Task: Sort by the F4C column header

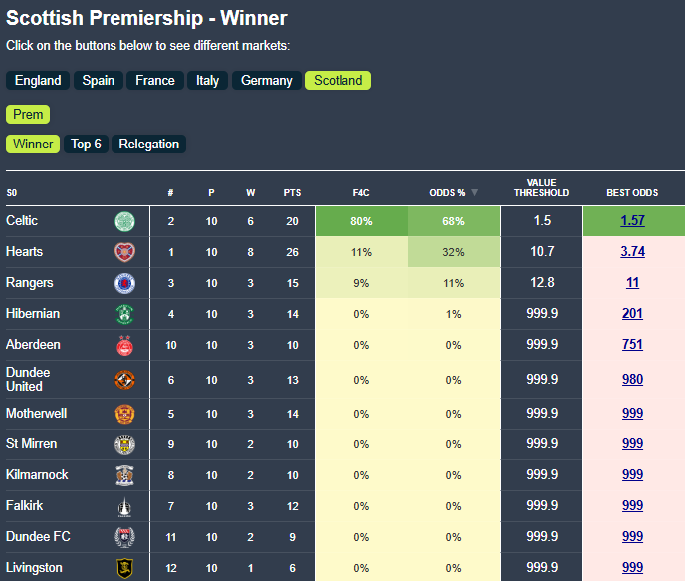Action: click(x=361, y=192)
